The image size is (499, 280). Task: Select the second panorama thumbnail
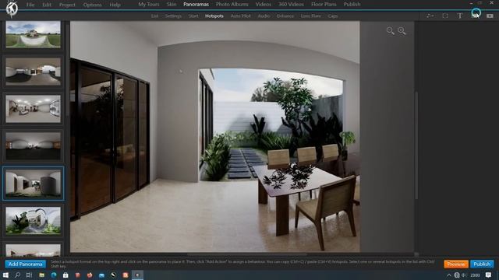point(33,72)
